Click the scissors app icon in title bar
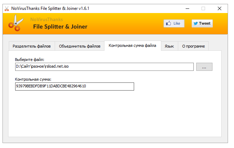Viewport: 234px width, 148px height. point(7,8)
